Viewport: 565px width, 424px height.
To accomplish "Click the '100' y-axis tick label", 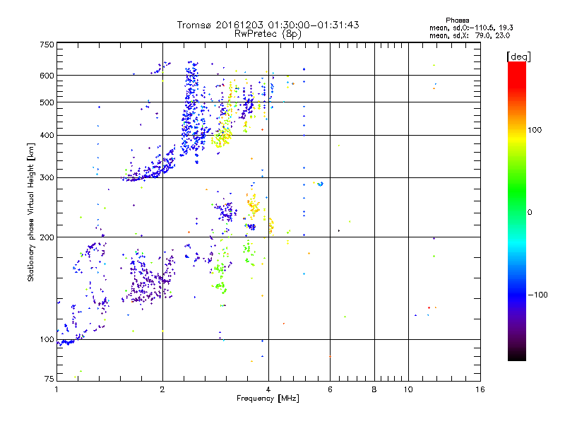I will click(x=47, y=339).
